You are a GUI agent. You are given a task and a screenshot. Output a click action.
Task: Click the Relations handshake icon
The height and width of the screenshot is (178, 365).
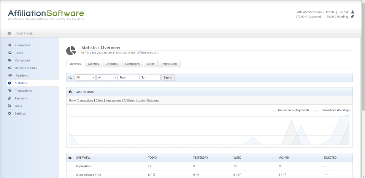[x=10, y=76]
